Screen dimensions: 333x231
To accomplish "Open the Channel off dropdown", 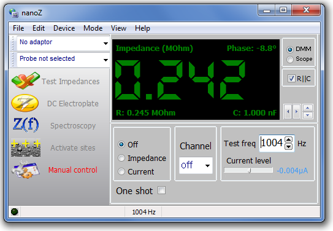I will 196,165.
